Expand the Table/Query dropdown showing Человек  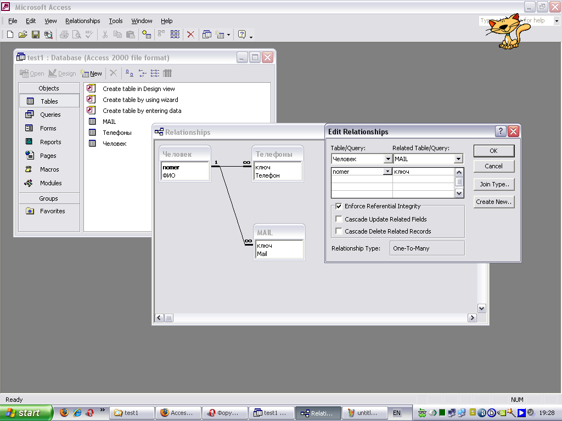[x=388, y=159]
